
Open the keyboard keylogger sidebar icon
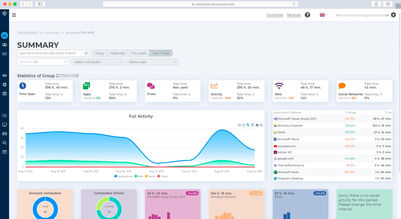(x=5, y=134)
